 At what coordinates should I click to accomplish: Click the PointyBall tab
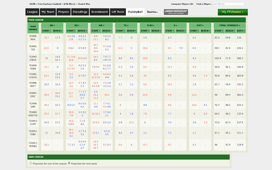point(136,12)
